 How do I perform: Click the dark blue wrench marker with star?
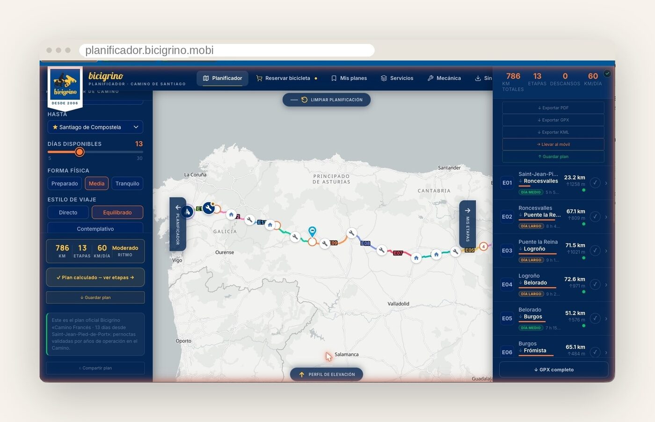pyautogui.click(x=209, y=208)
